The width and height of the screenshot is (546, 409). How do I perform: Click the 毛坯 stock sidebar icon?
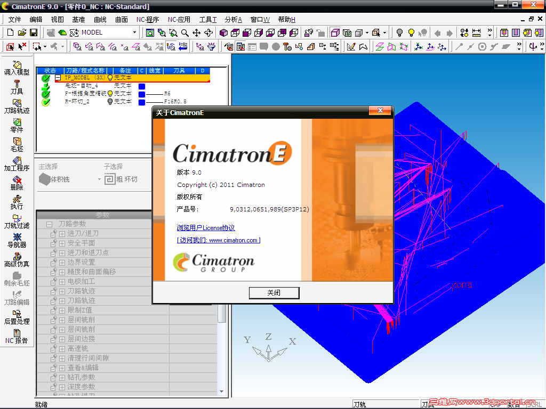click(x=17, y=145)
